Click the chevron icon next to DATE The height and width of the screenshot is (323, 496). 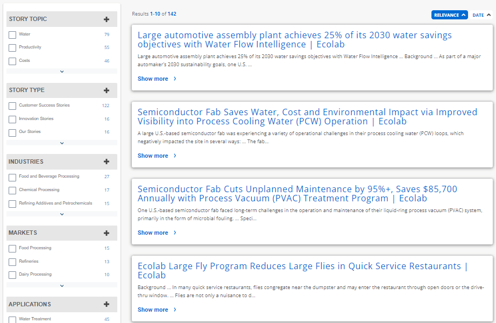pyautogui.click(x=488, y=15)
